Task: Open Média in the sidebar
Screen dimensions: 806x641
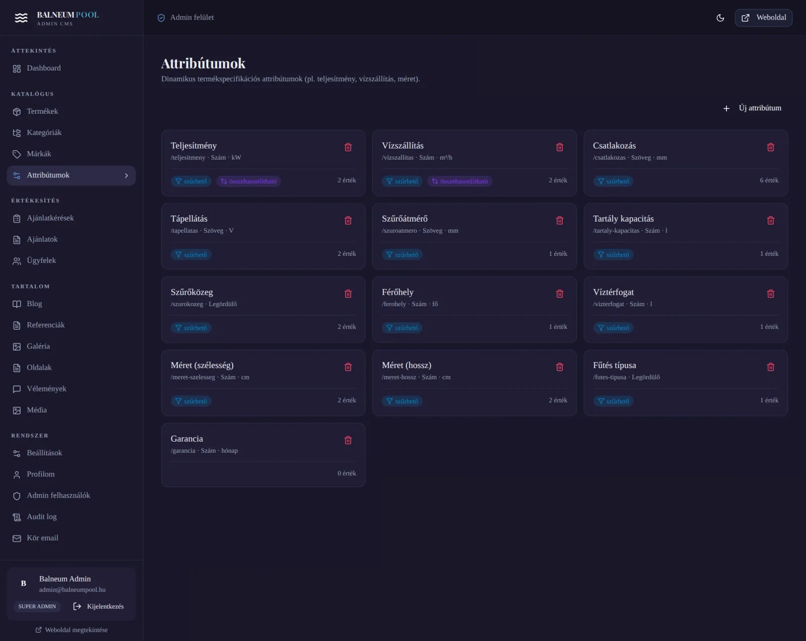Action: [x=71, y=410]
